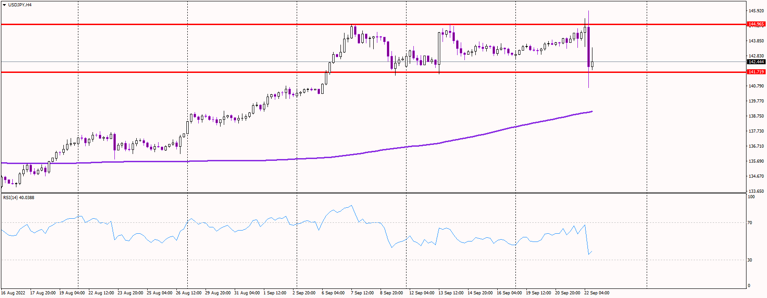Click the 133.650 price axis label

756,191
